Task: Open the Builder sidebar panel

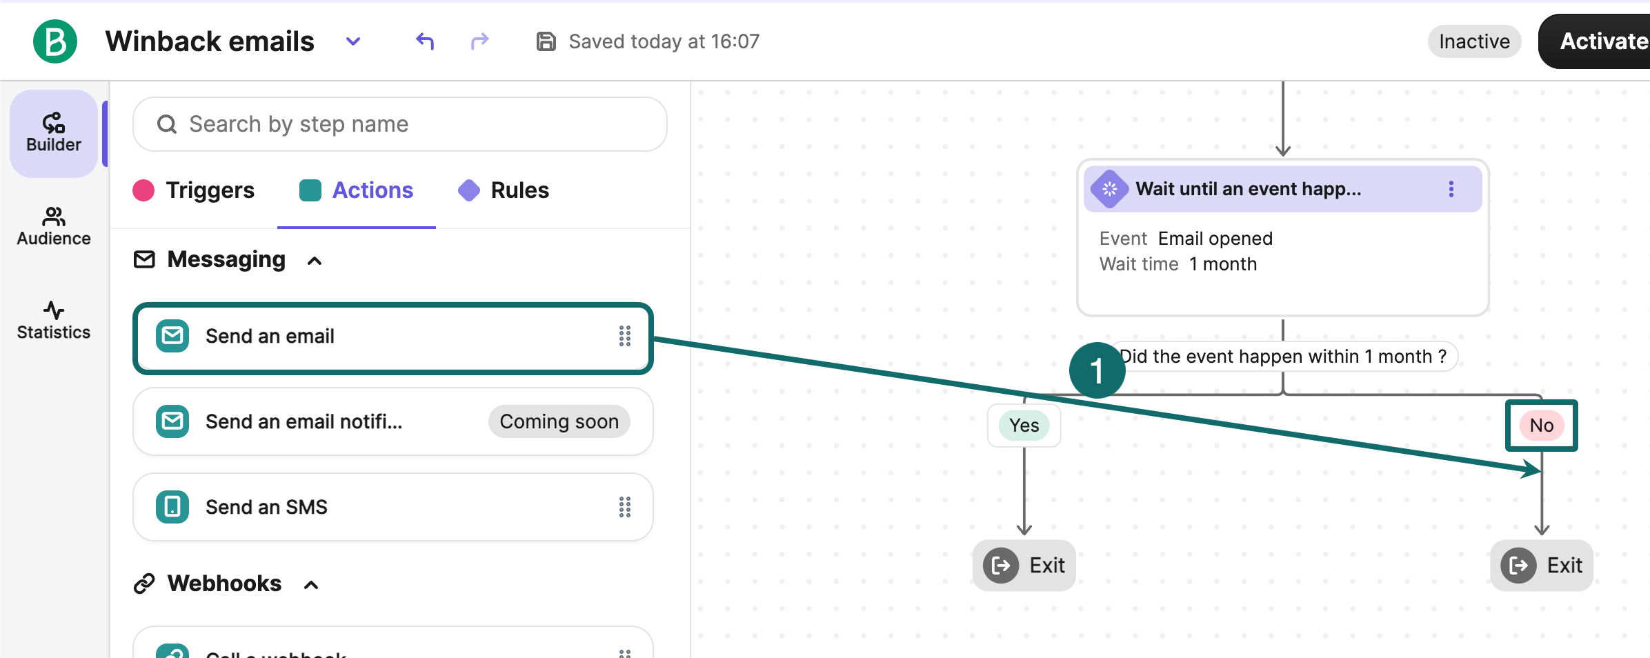Action: coord(54,133)
